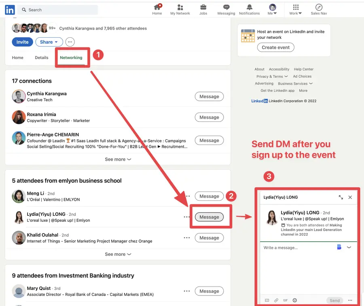Viewport: 364px width, 306px height.
Task: Open the Jobs section
Action: point(203,10)
